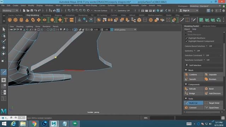Open the Edit Mesh menu
226x127 pixels.
(x=67, y=6)
